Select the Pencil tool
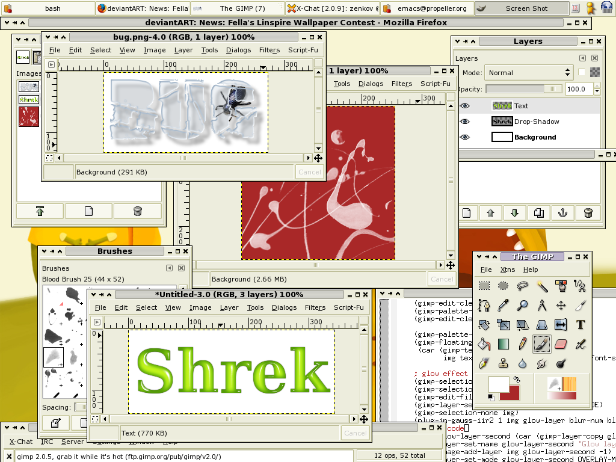Viewport: 616px width, 462px height. tap(523, 345)
